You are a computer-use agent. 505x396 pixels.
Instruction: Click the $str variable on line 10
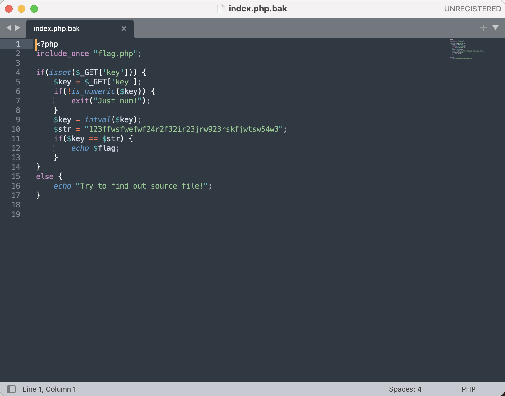(62, 129)
